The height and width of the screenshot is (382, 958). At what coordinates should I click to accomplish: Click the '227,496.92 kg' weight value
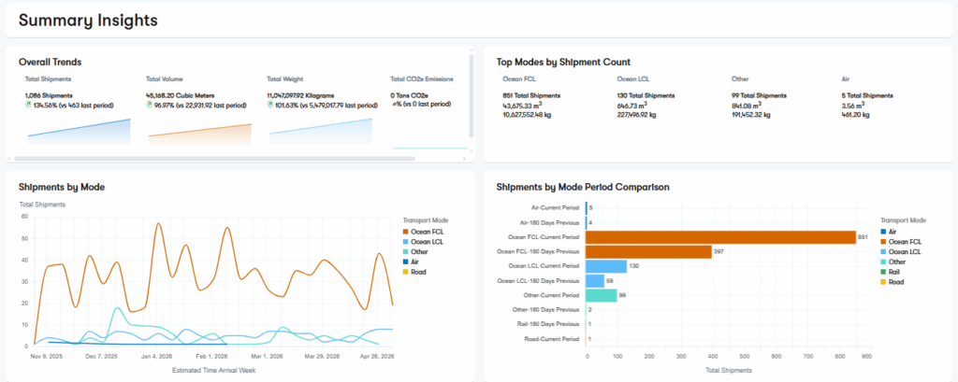pos(638,114)
